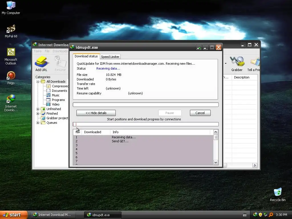The image size is (292, 219).
Task: Collapse the All Downloads tree node
Action: (x=38, y=82)
